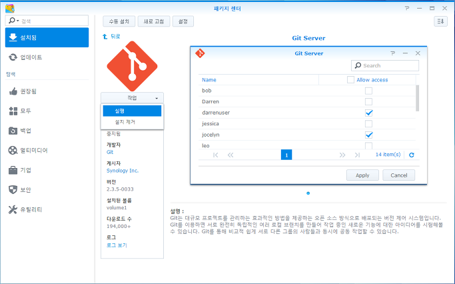The width and height of the screenshot is (455, 284).
Task: Click the Cancel button in Git Server
Action: click(398, 175)
